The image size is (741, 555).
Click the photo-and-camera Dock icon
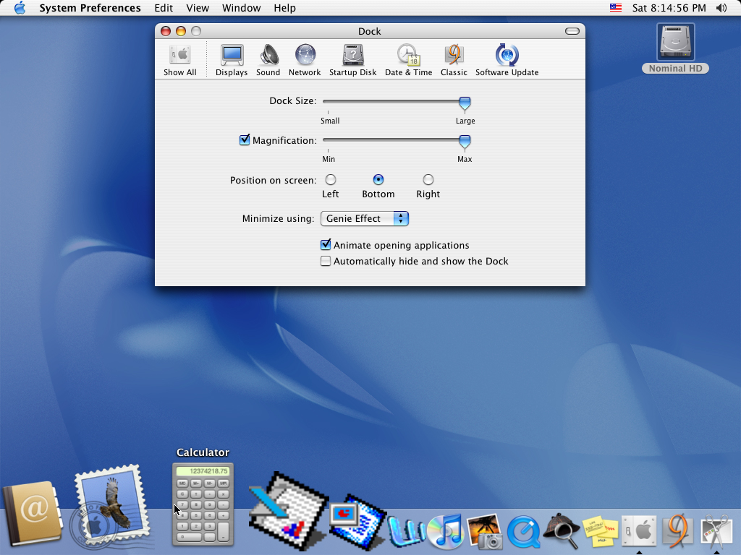(x=484, y=531)
